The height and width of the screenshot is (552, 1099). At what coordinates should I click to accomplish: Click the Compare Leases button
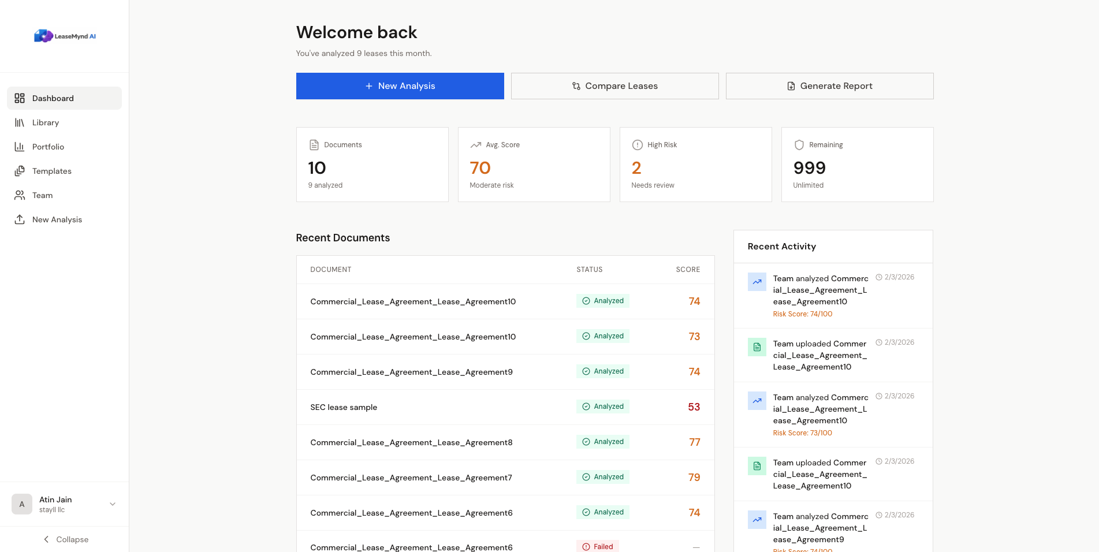coord(614,85)
